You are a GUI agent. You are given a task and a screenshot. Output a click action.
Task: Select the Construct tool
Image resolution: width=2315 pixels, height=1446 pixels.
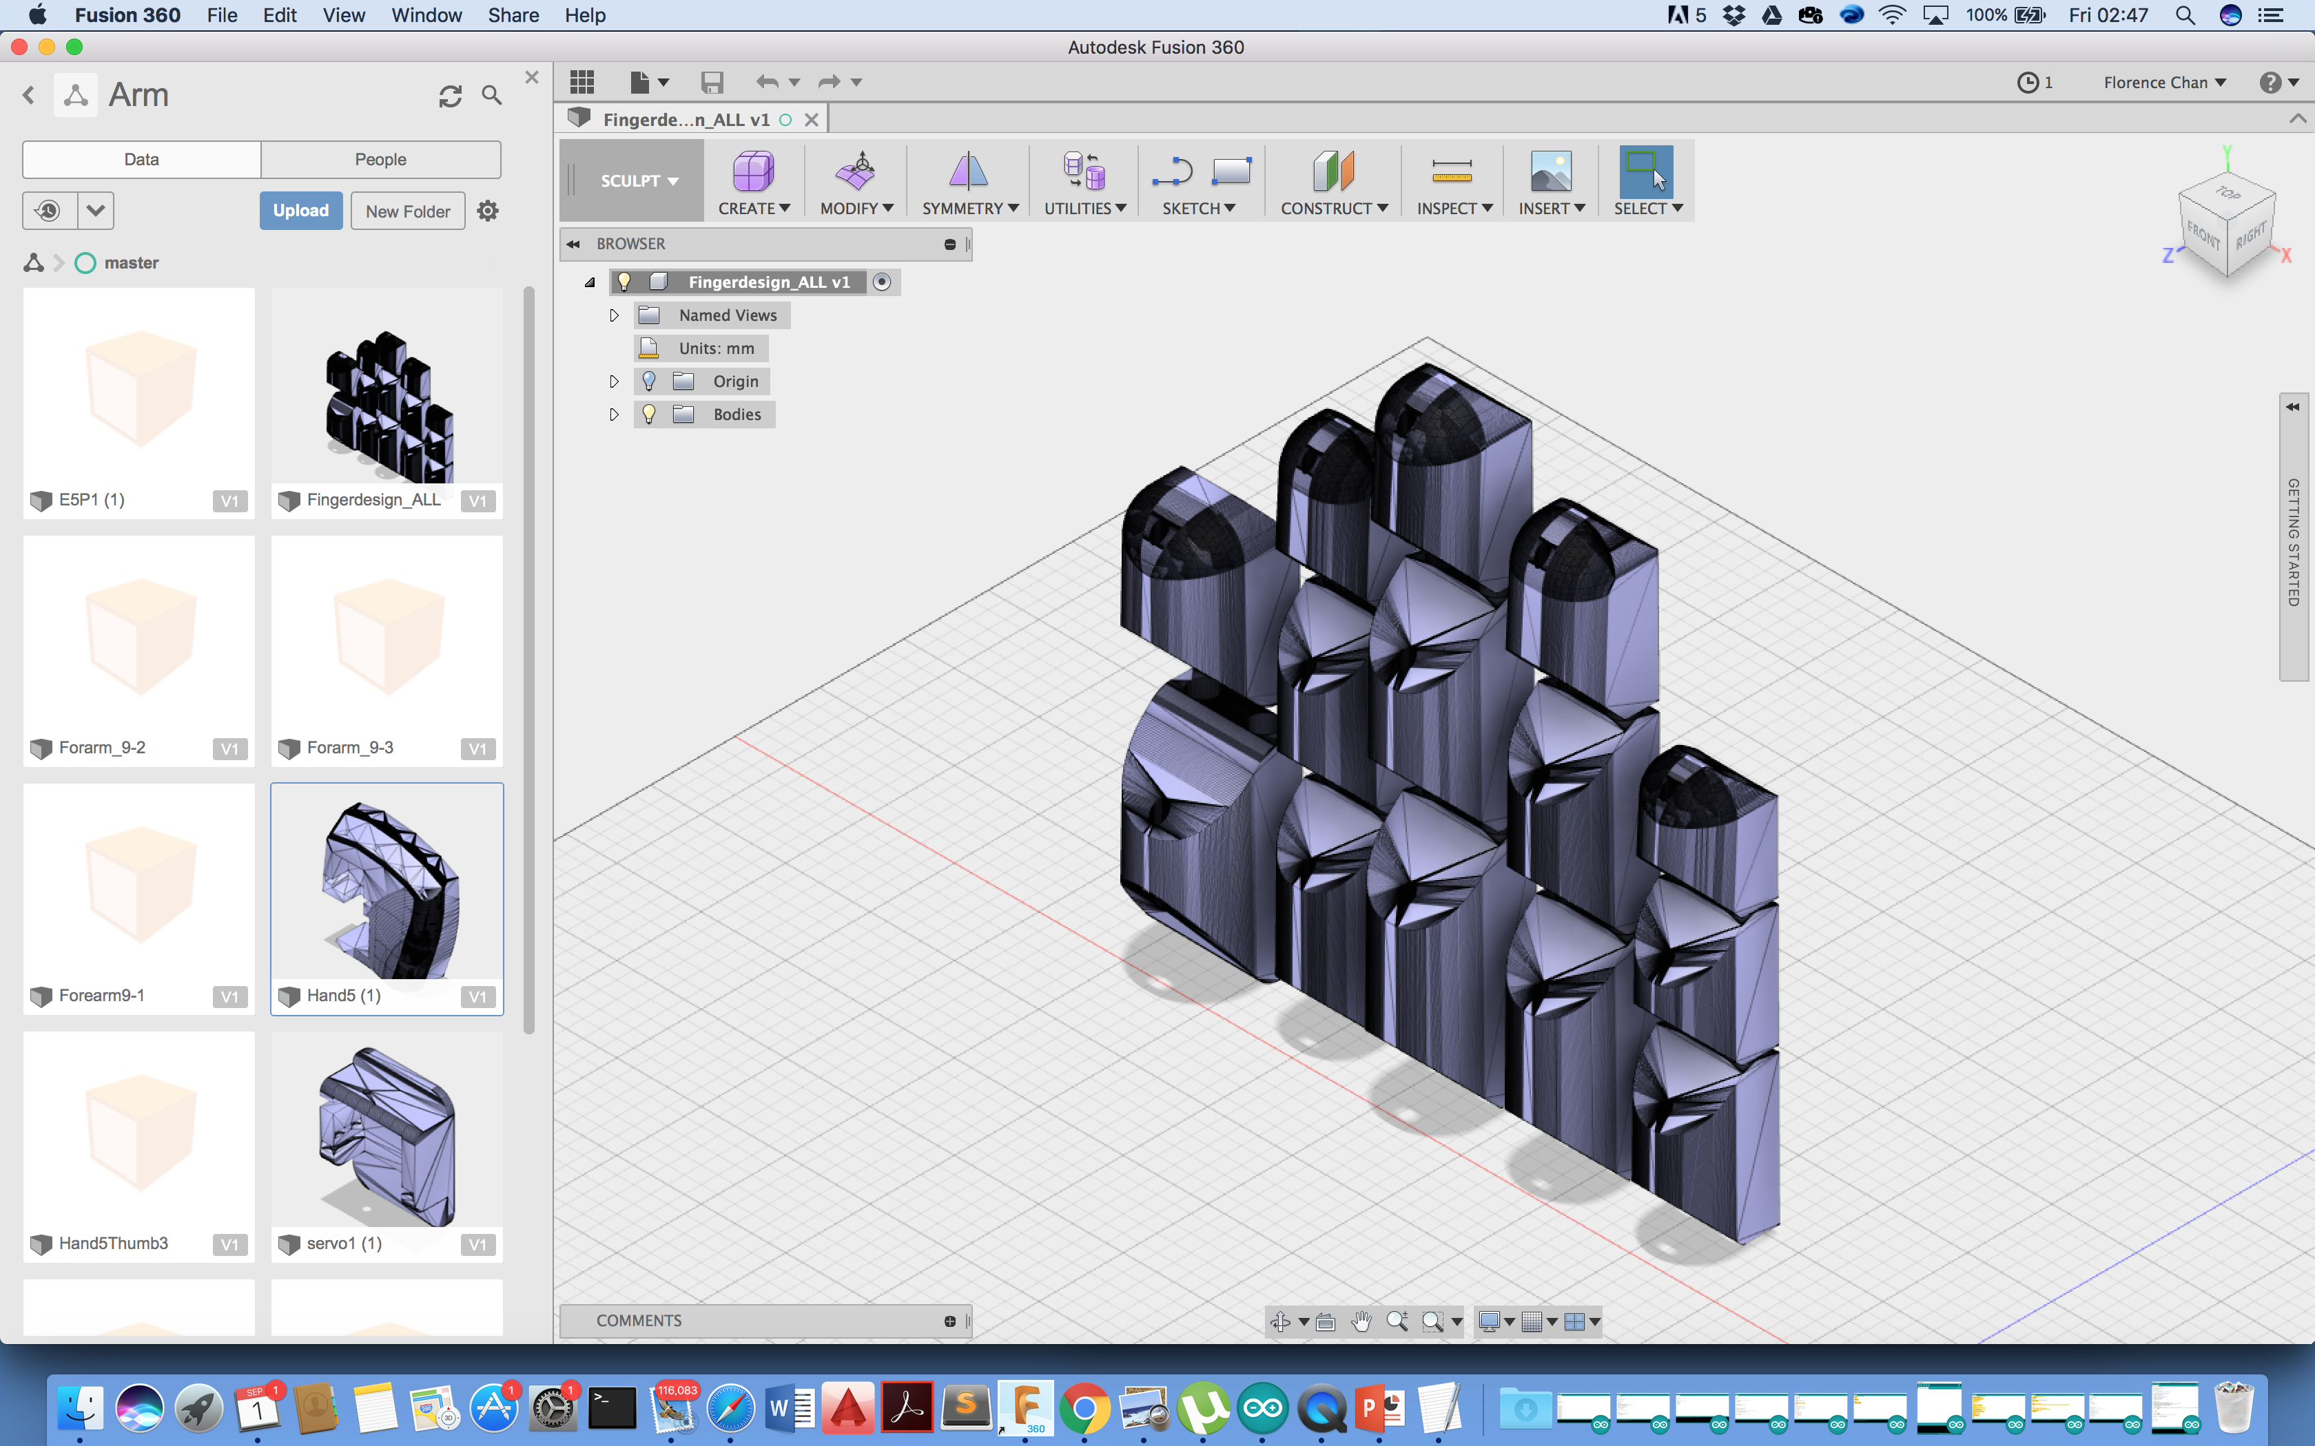[x=1333, y=182]
